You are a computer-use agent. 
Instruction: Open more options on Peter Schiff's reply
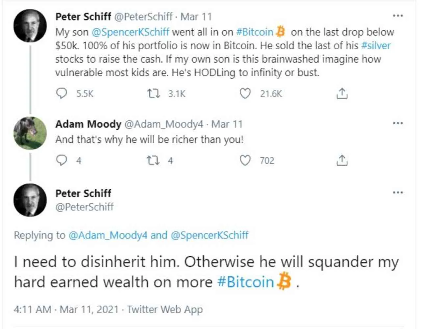pyautogui.click(x=398, y=192)
